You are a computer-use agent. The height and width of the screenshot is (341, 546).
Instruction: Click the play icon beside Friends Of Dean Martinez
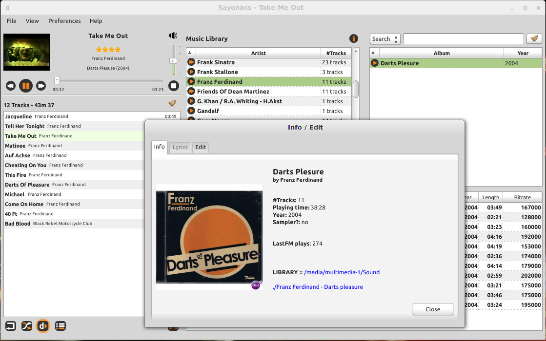191,92
